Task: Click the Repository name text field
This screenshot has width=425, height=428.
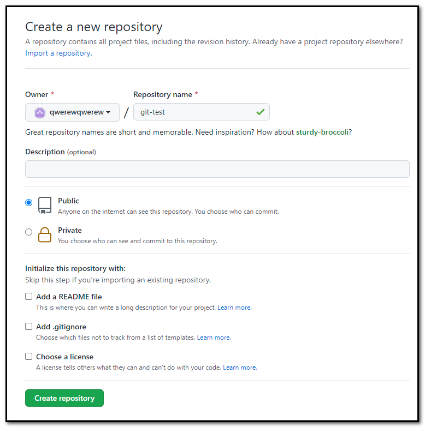Action: point(194,112)
